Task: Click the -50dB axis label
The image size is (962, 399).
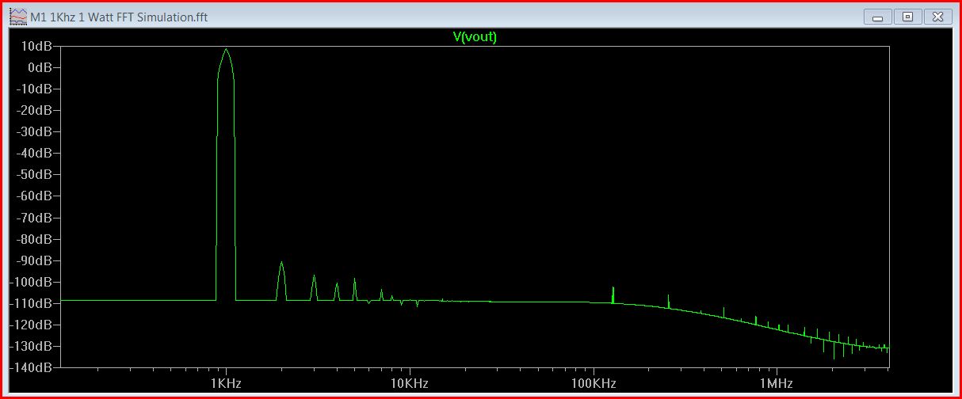Action: coord(35,174)
